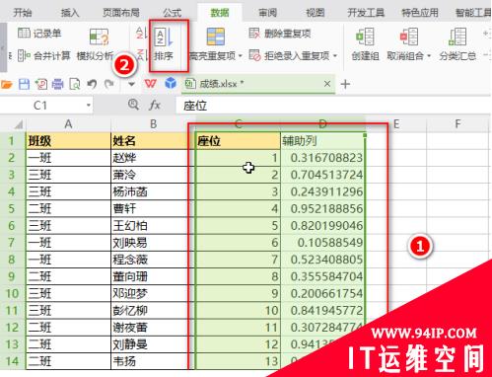This screenshot has width=492, height=377.
Task: Click the 分类汇总 subtotal icon
Action: click(457, 37)
